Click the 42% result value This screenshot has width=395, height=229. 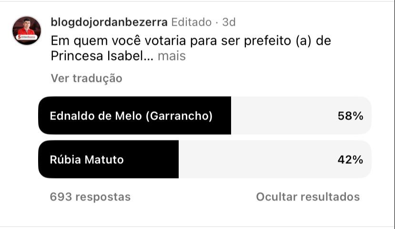350,160
